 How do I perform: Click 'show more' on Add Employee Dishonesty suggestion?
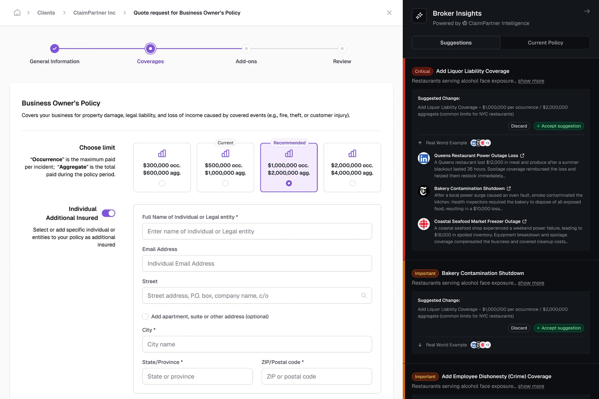pos(531,386)
